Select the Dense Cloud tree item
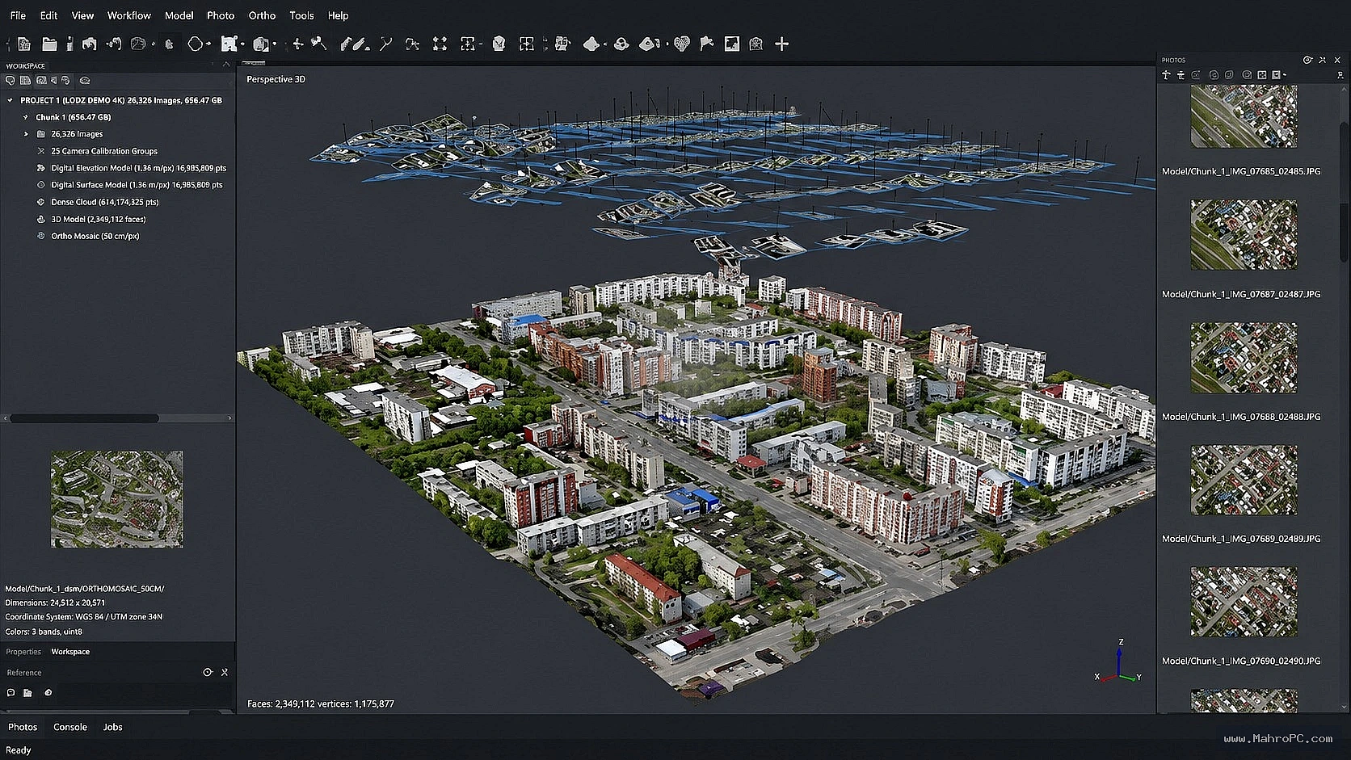 click(x=98, y=202)
